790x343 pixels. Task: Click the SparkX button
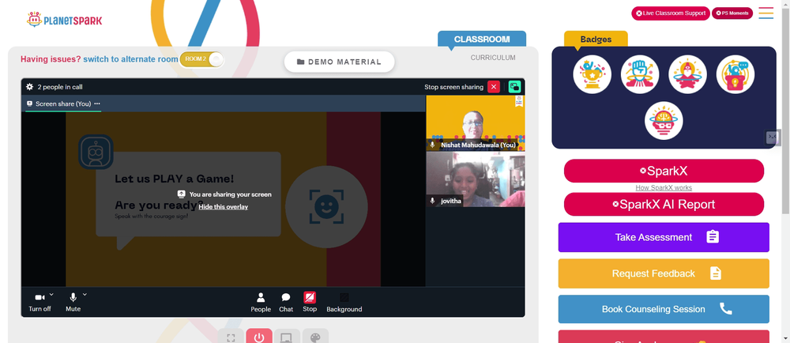(664, 171)
